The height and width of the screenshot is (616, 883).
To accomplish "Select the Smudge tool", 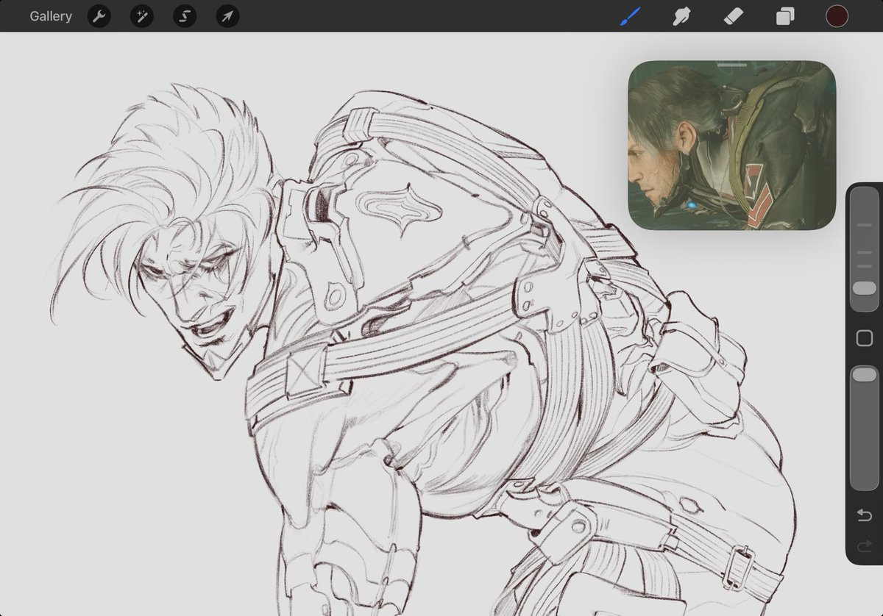I will pyautogui.click(x=682, y=16).
